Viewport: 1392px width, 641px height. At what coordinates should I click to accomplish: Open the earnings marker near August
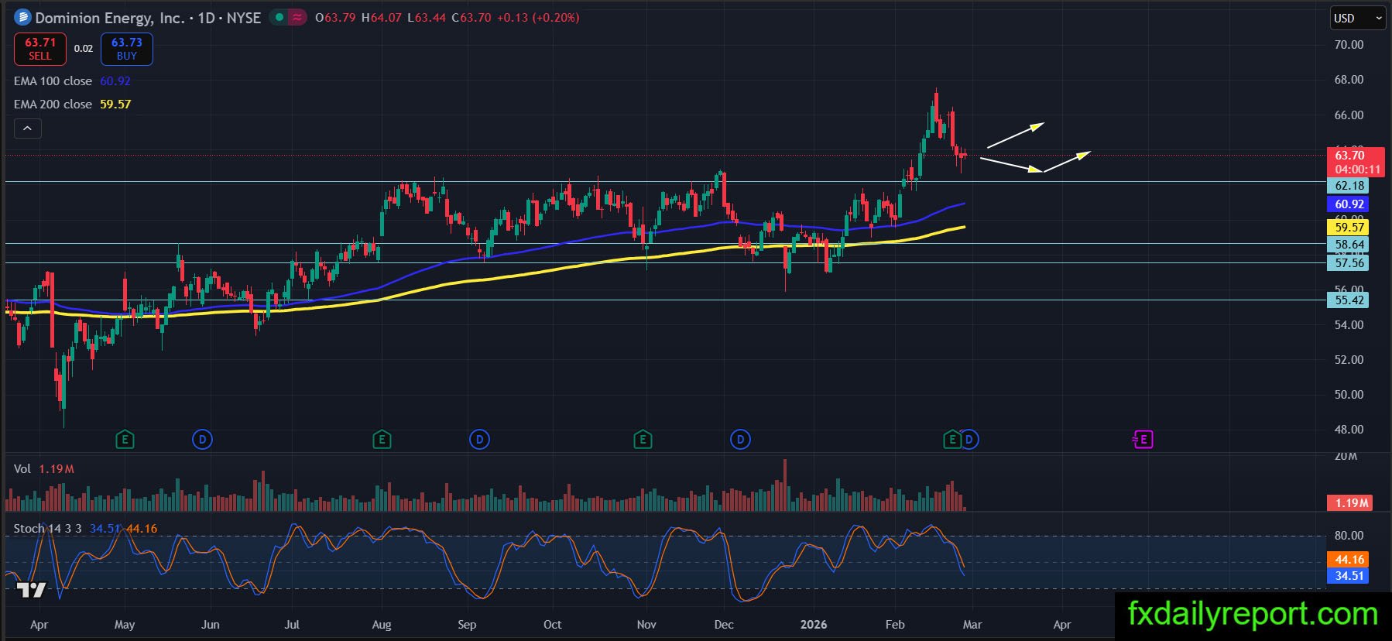coord(381,440)
